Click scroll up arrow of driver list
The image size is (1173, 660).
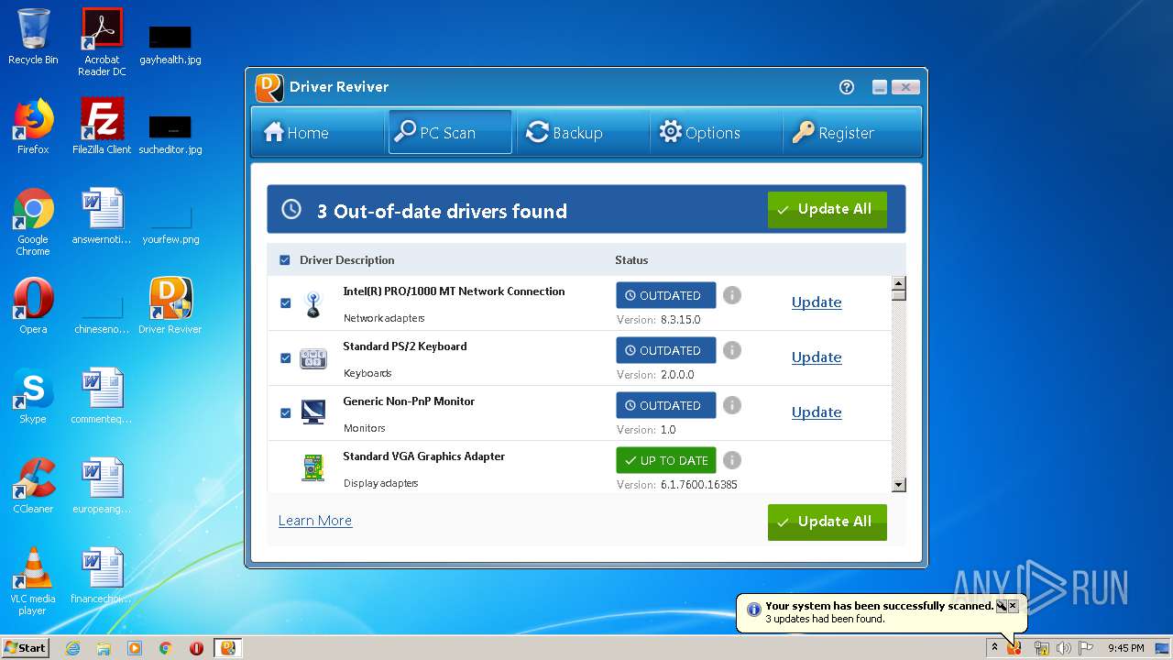tap(898, 283)
